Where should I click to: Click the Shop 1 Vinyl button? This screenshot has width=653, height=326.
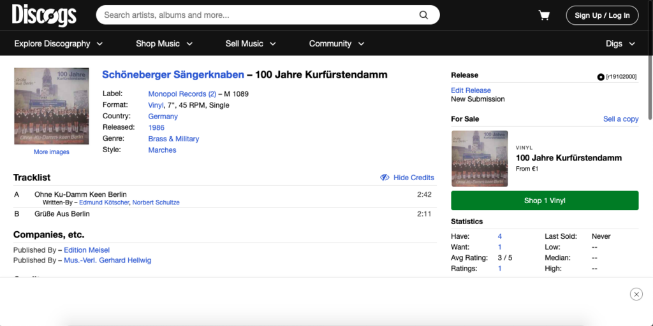545,201
